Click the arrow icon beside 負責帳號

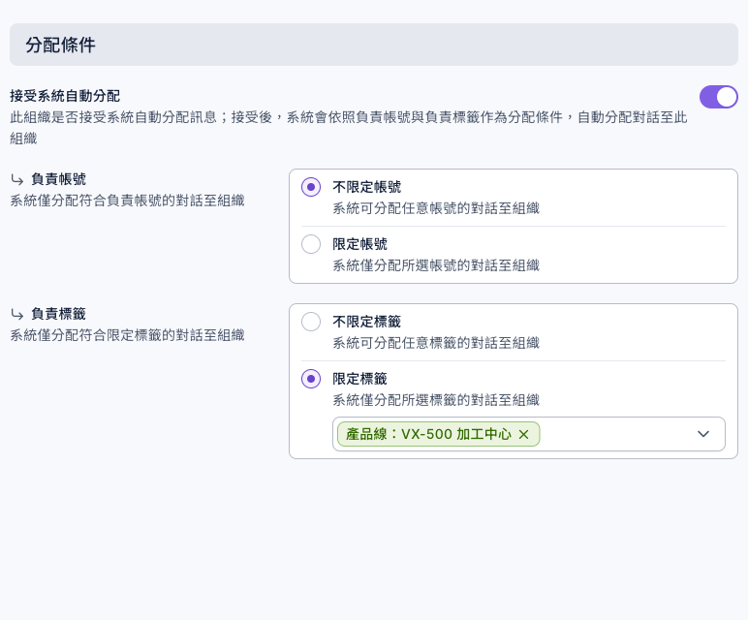pos(17,180)
